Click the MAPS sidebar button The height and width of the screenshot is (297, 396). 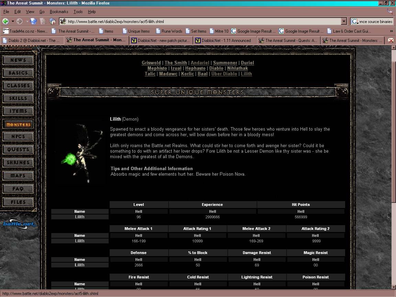coord(18,176)
